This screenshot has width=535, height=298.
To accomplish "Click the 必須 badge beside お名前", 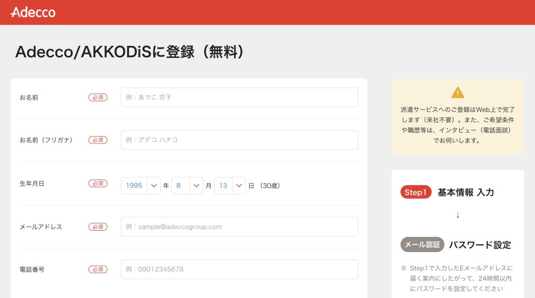I will coord(98,98).
